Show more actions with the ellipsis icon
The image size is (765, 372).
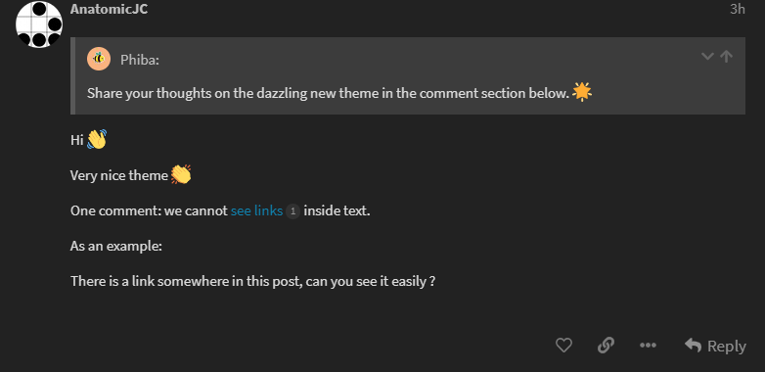pyautogui.click(x=648, y=346)
